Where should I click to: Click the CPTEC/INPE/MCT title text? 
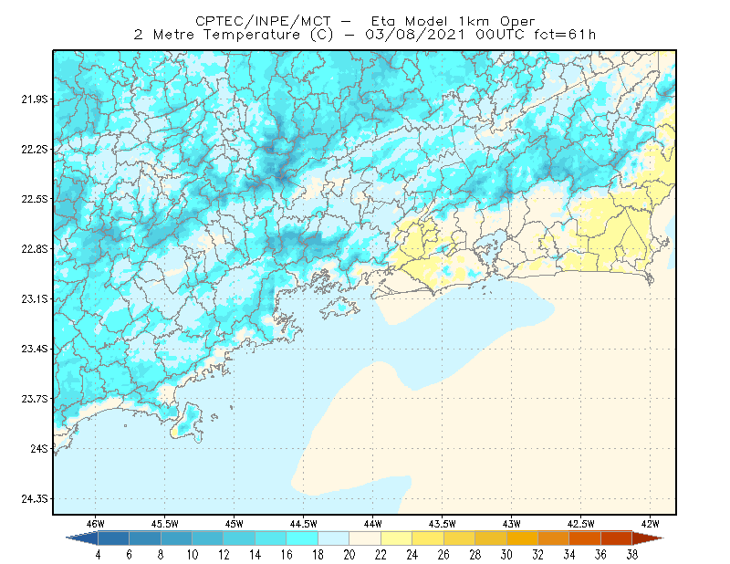pos(263,21)
